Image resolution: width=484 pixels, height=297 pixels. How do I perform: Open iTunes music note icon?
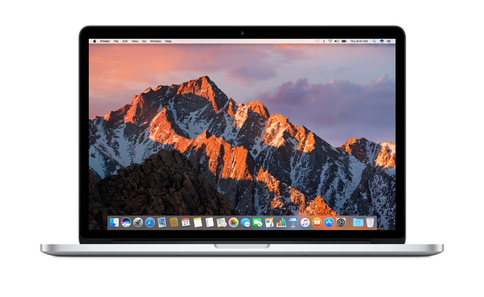305,222
